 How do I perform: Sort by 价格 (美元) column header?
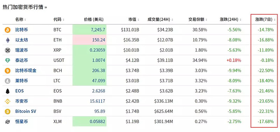(94, 20)
